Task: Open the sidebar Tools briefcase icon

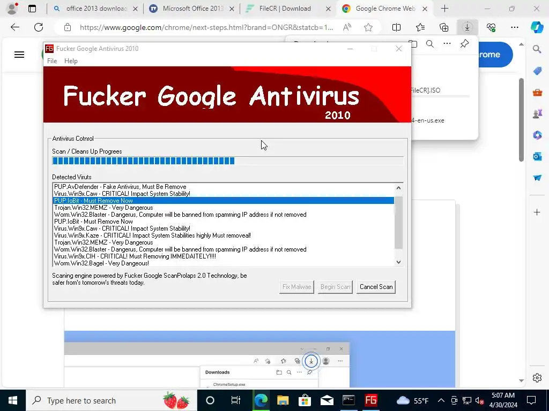Action: (x=537, y=92)
